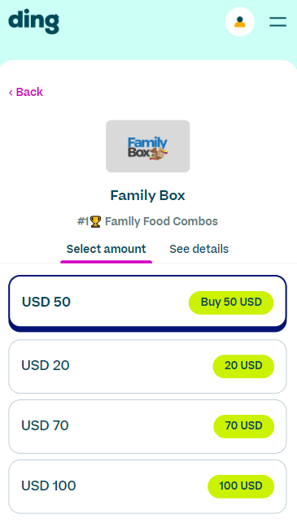The height and width of the screenshot is (527, 297).
Task: Go back using the Back link
Action: pos(26,92)
